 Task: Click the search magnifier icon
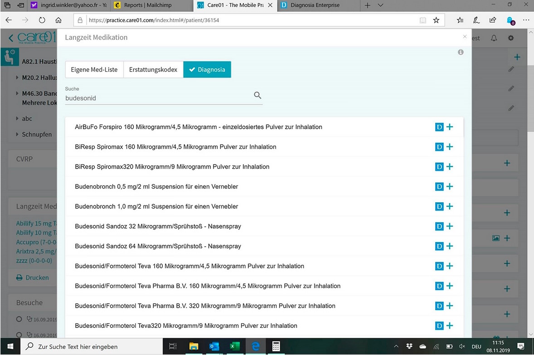(257, 95)
